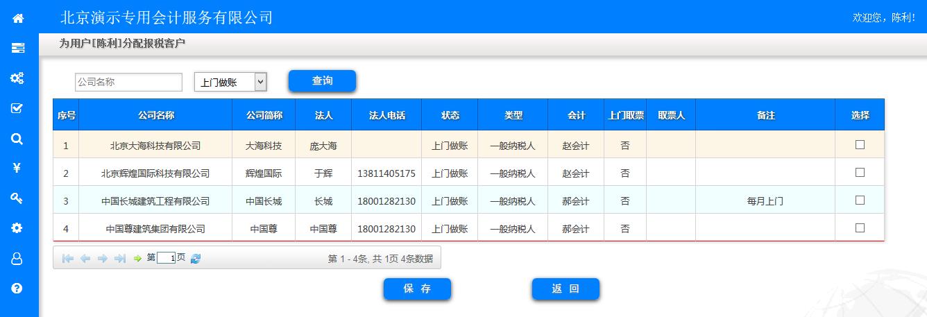Click the page number input box
927x317 pixels.
coord(167,258)
